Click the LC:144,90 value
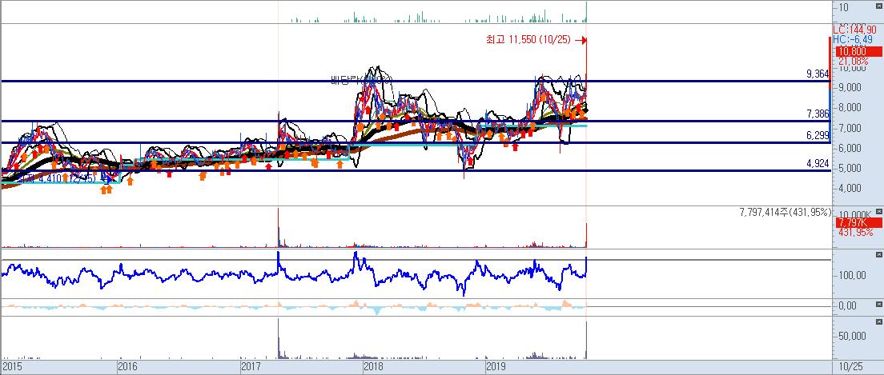This screenshot has width=884, height=375. pos(854,30)
